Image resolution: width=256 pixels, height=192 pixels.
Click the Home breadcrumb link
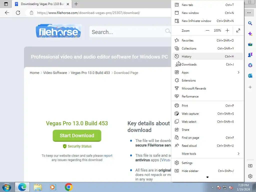click(x=34, y=73)
